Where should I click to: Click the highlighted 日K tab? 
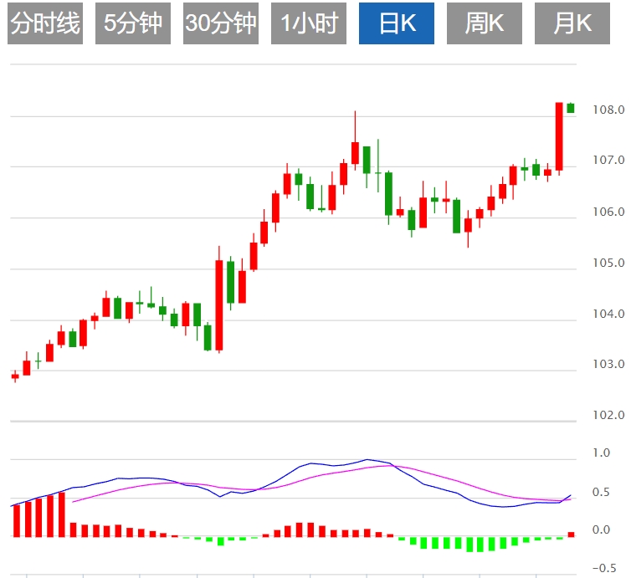coord(397,23)
